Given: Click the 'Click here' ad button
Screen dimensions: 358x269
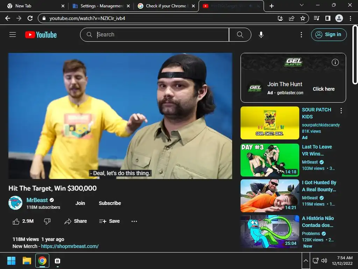Looking at the screenshot, I should pos(323,89).
